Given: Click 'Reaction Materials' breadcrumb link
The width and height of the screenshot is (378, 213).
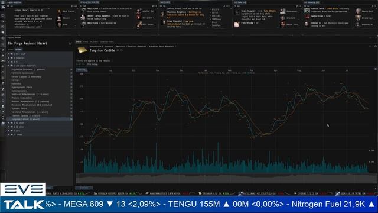Looking at the screenshot, I should click(x=137, y=46).
